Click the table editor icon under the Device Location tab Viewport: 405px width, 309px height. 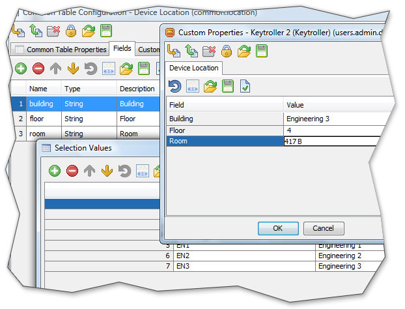pos(193,86)
